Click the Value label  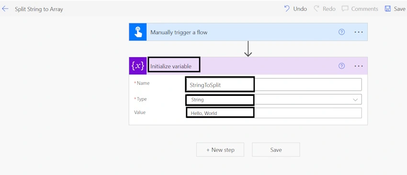pyautogui.click(x=140, y=113)
